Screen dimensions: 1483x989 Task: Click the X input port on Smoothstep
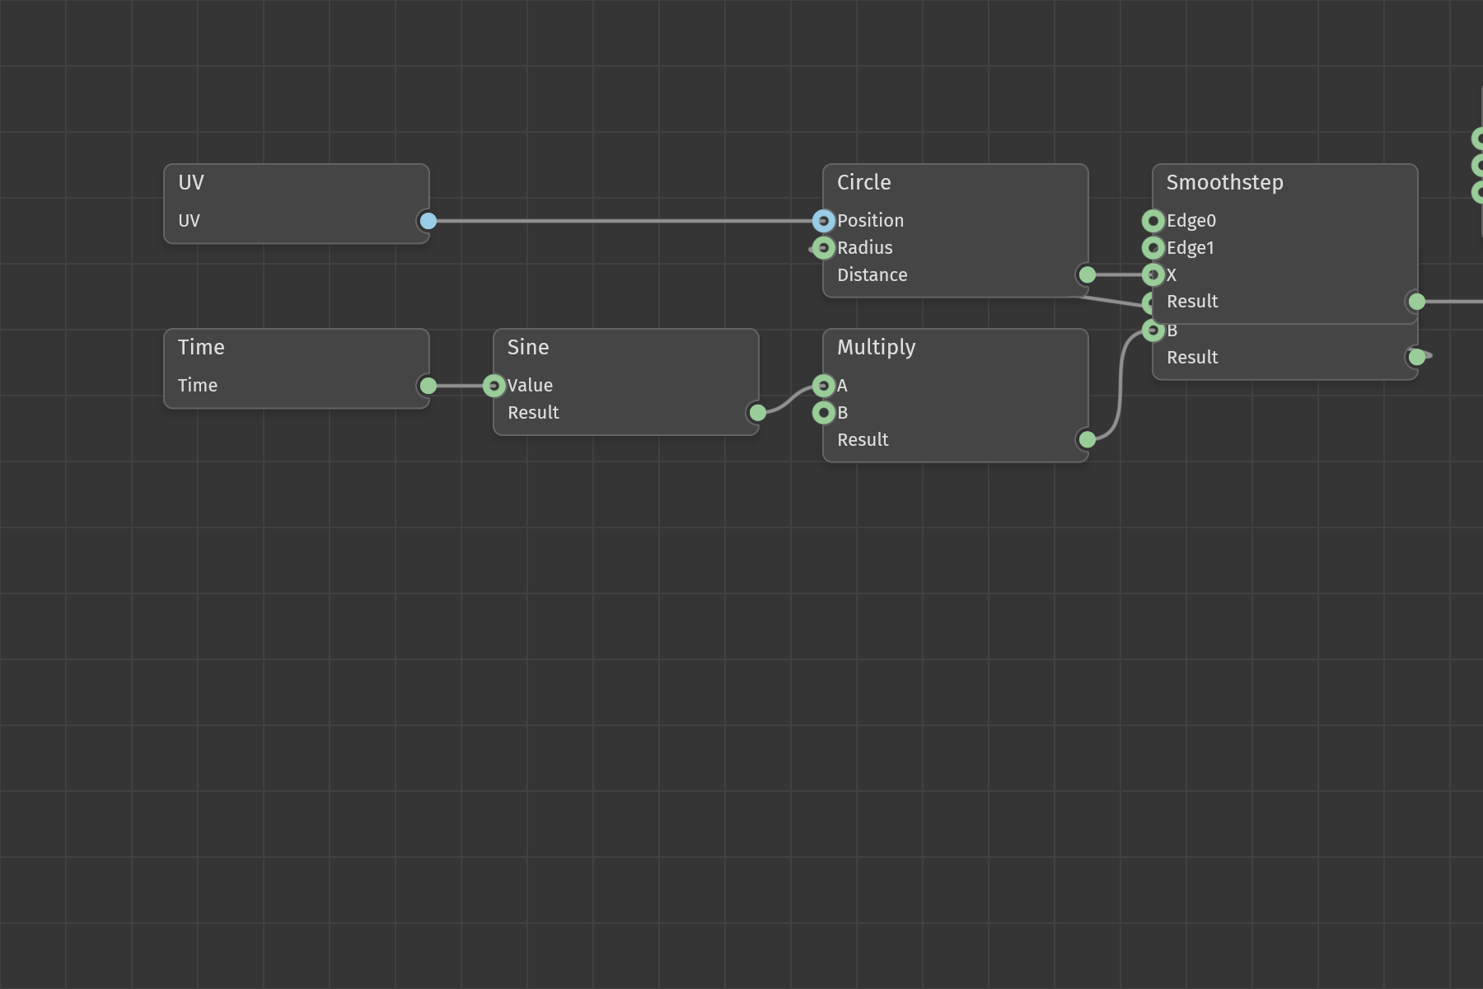1153,275
